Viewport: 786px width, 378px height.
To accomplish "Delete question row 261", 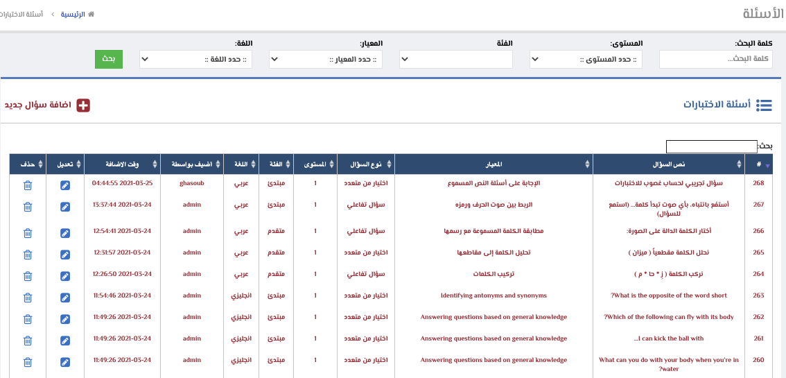I will coord(28,341).
